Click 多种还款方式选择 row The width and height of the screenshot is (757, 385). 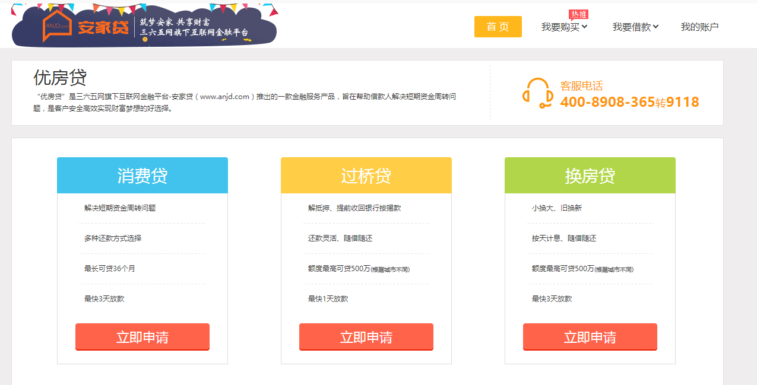coord(113,238)
